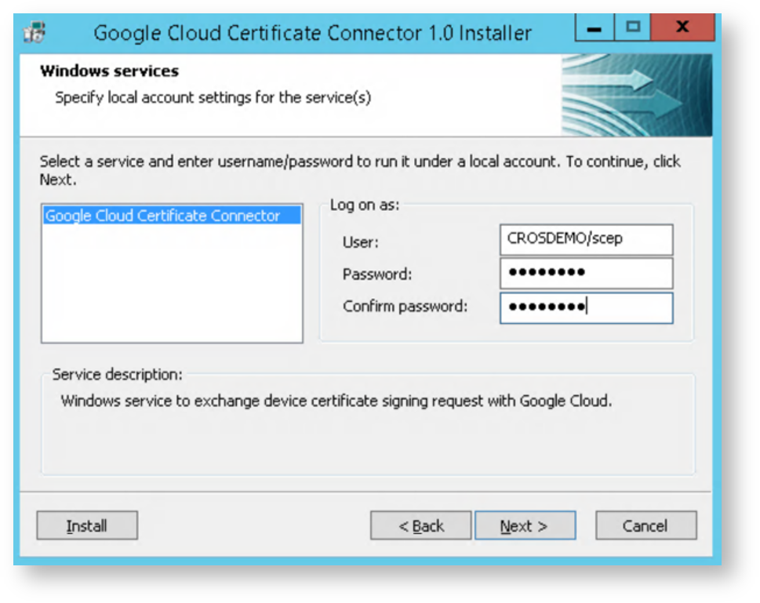Click the "Confirm password:" label
Viewport: 760px width, 603px height.
coord(405,307)
